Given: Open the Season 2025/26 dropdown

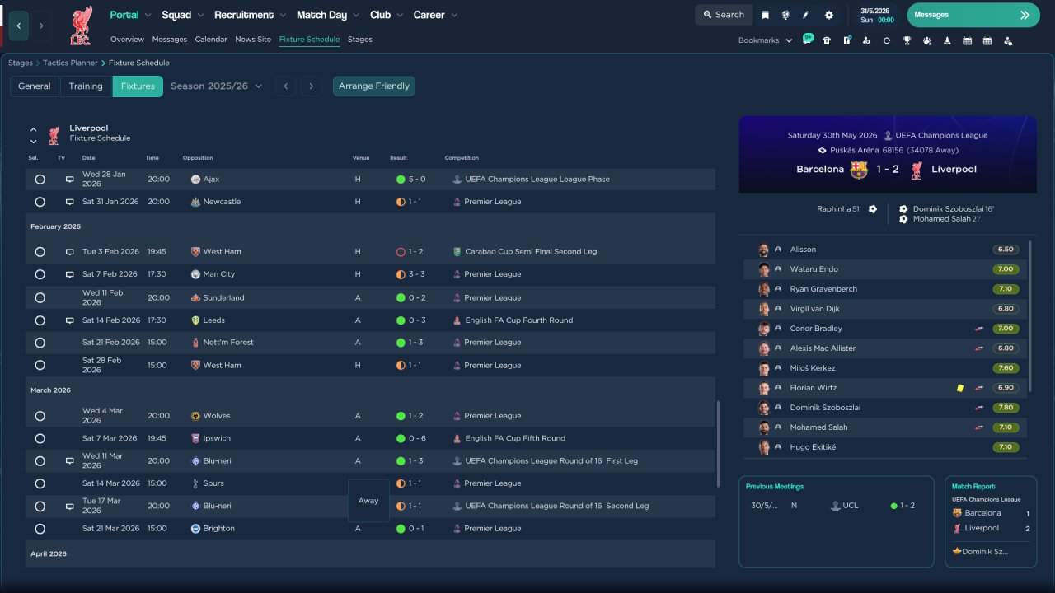Looking at the screenshot, I should 217,86.
